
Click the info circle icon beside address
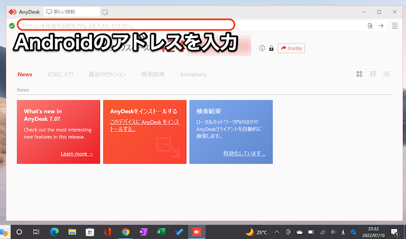(262, 49)
